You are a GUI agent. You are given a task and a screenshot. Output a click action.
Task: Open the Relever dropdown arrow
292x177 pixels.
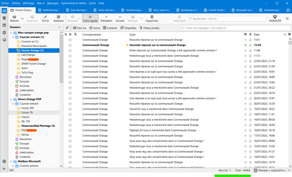click(x=23, y=19)
